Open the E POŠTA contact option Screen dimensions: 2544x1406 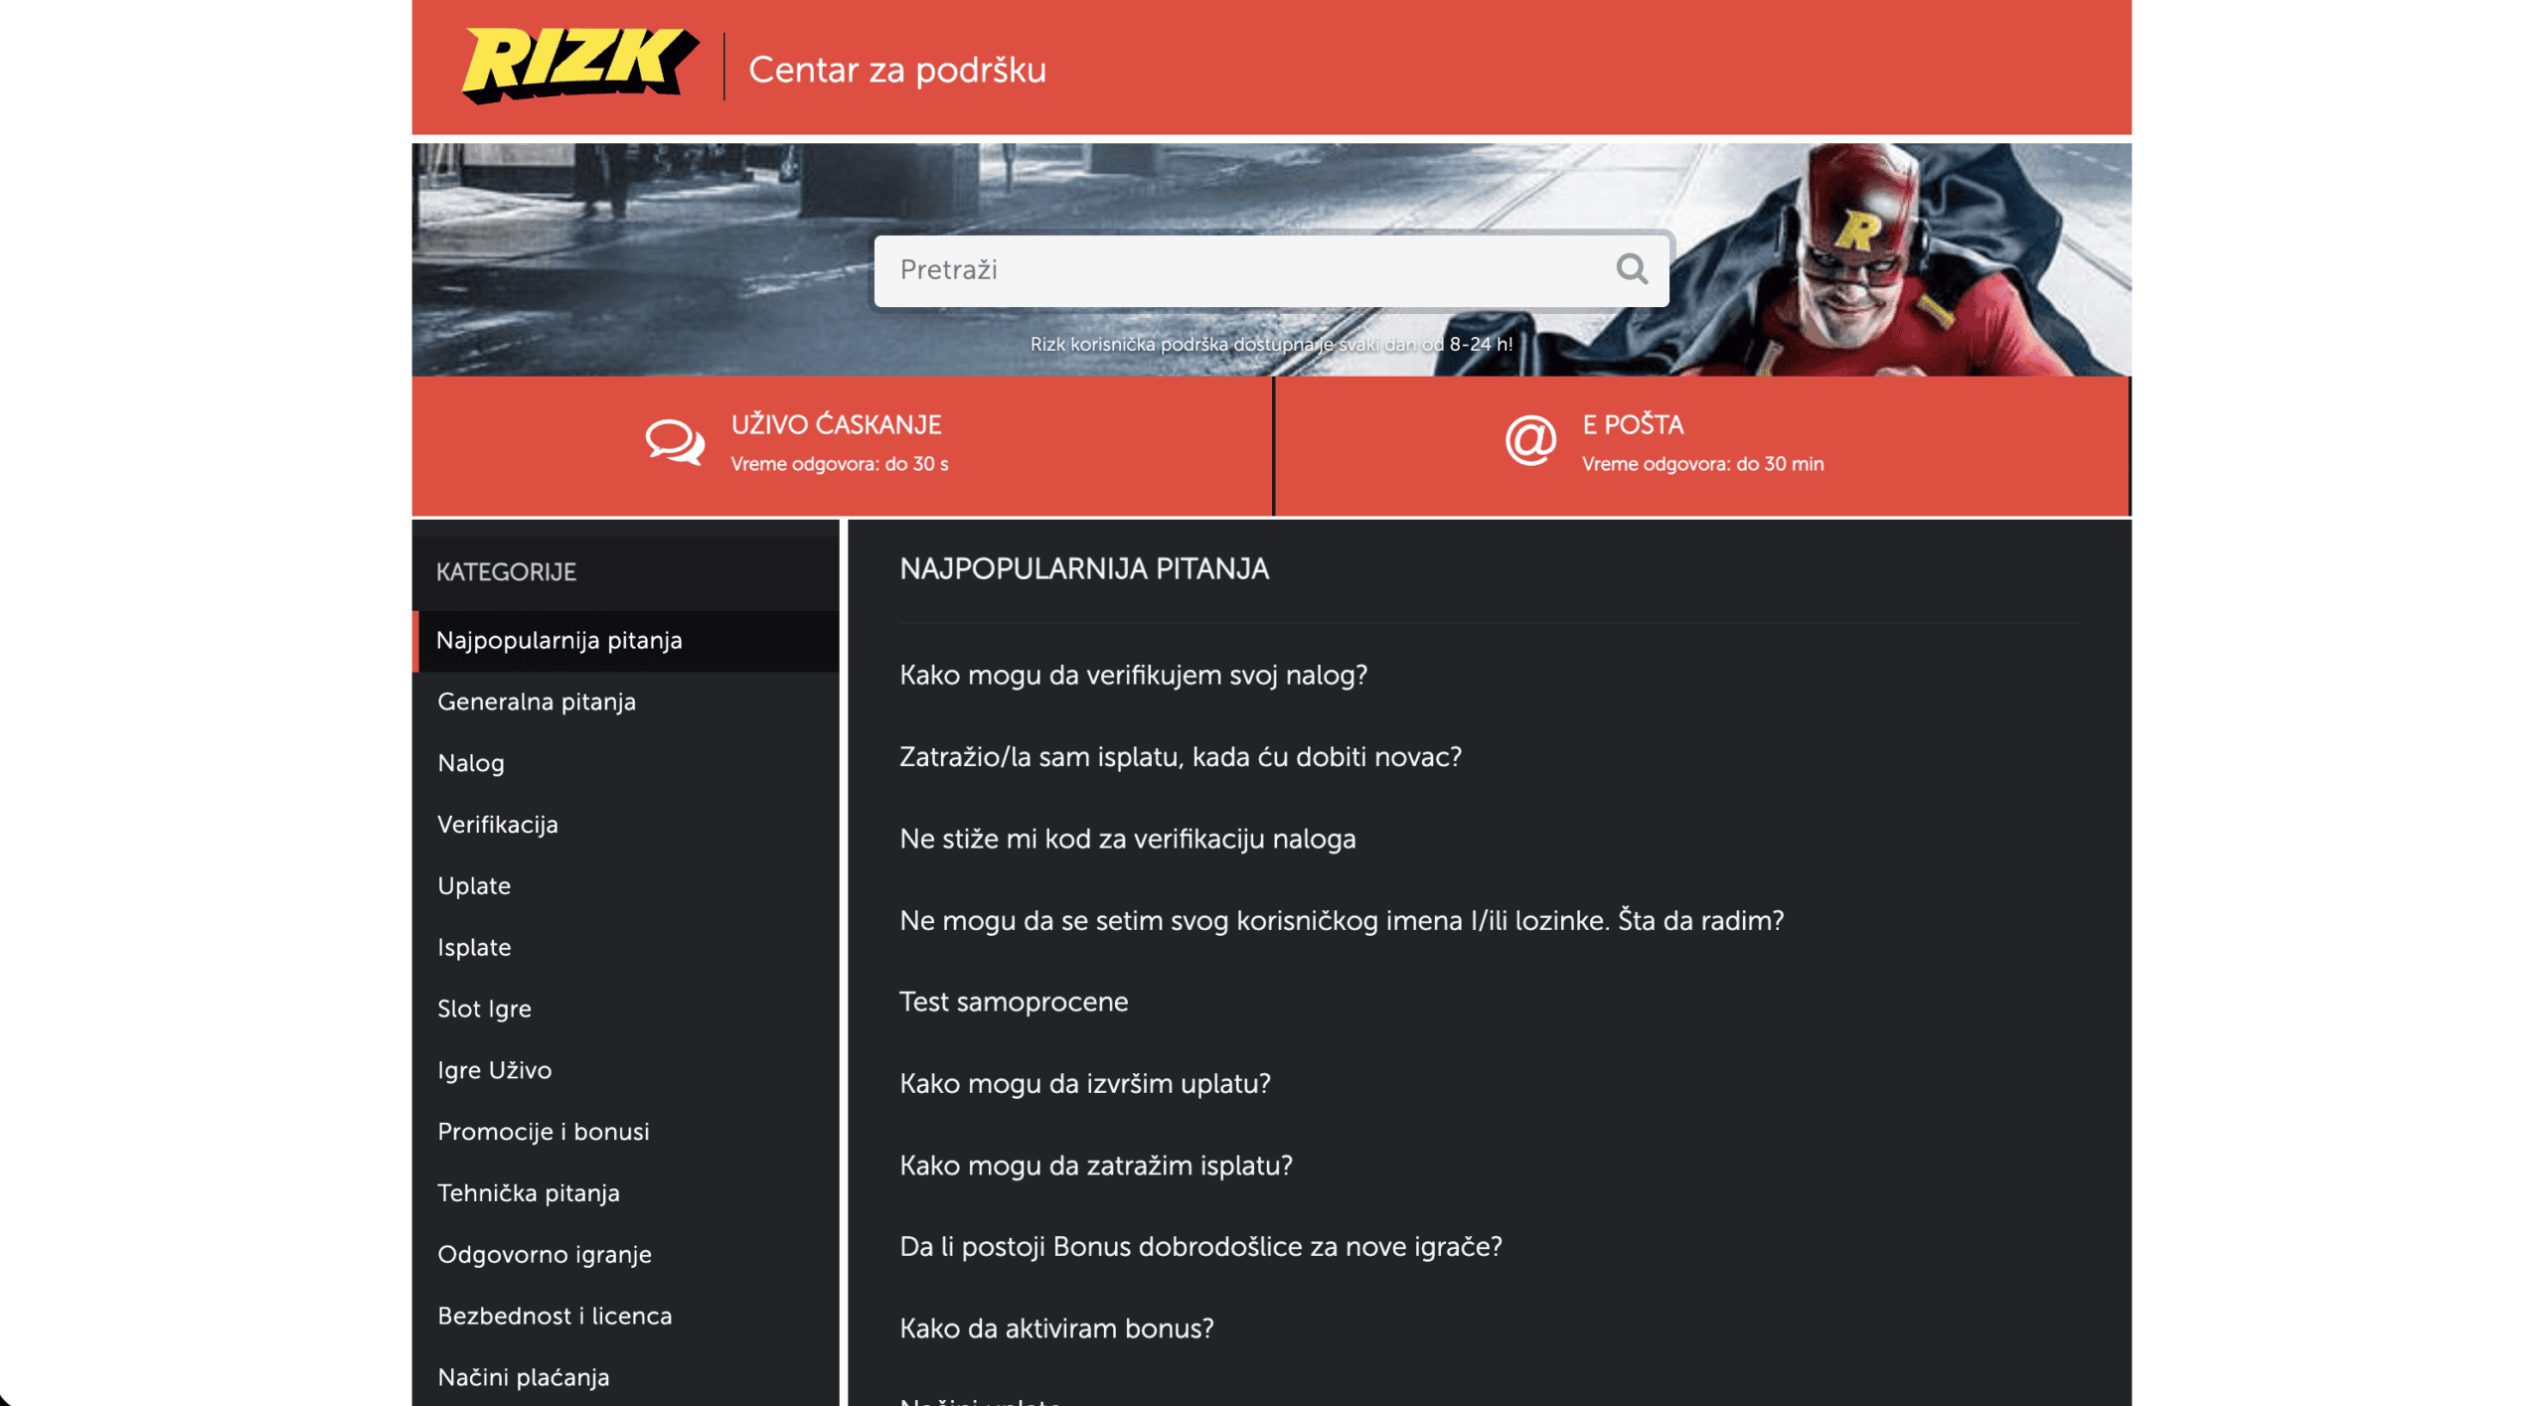click(x=1702, y=445)
